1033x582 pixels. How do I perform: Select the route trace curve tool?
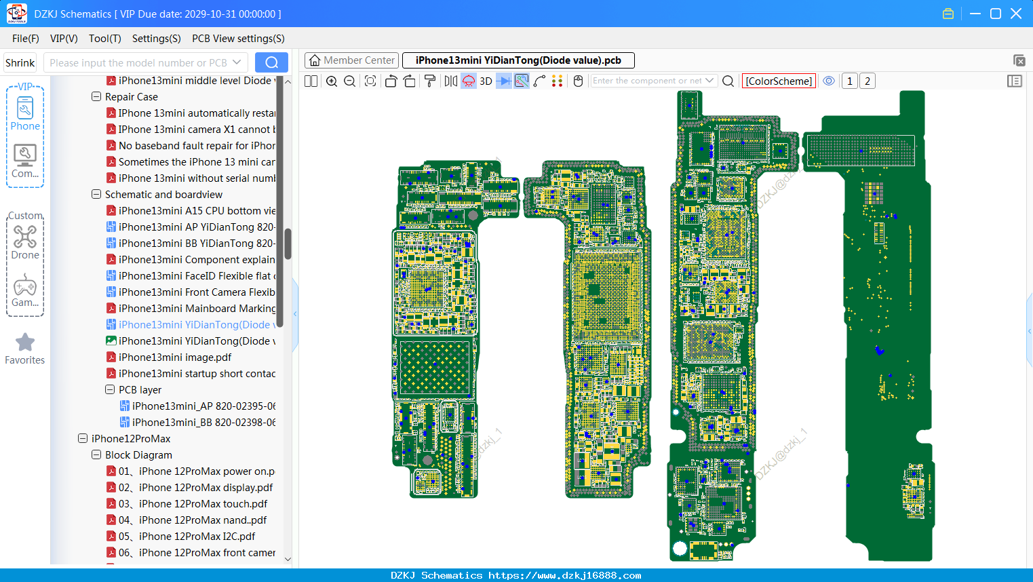[540, 81]
